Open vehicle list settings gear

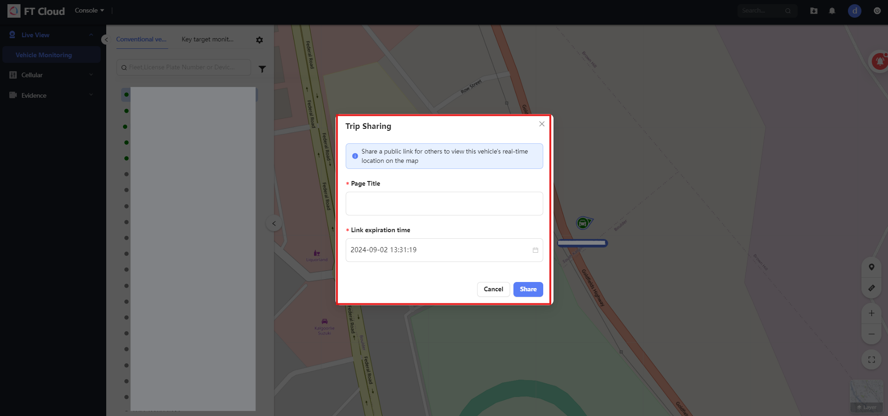point(260,40)
